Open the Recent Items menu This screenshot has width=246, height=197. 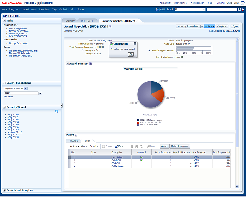30,9
